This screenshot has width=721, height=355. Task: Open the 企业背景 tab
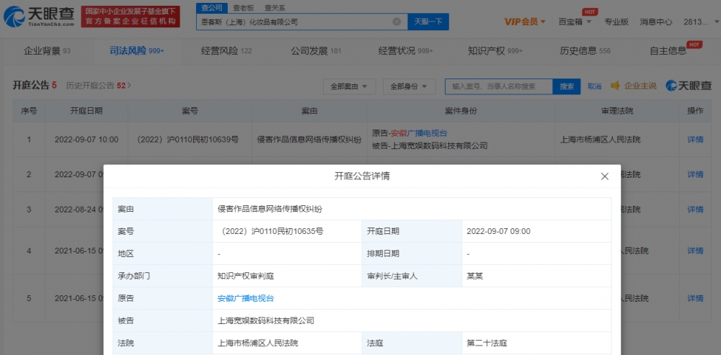(x=47, y=51)
